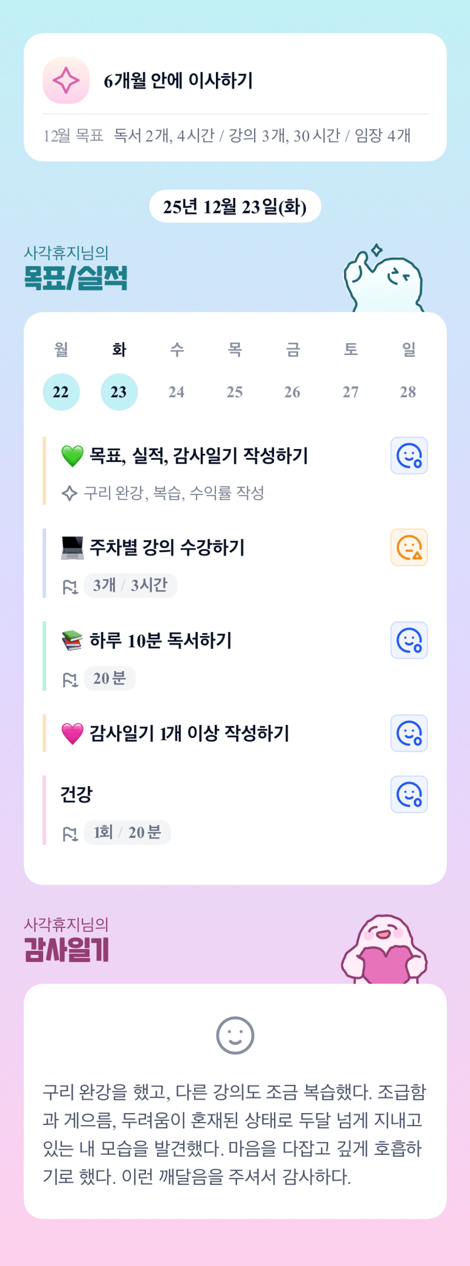Click the date pill 25년 12월 23일(화)

pos(235,207)
